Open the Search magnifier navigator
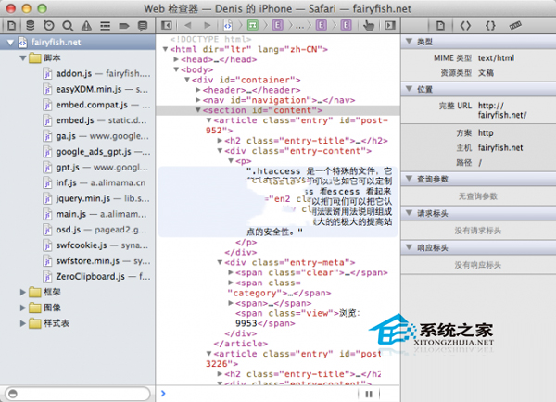 click(69, 24)
